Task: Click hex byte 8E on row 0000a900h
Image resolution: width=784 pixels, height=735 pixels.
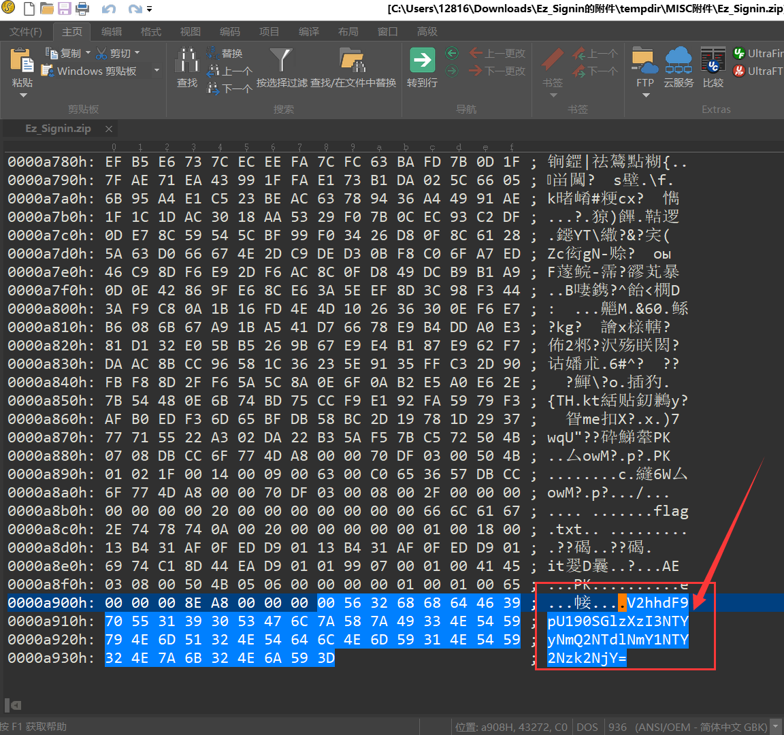Action: tap(193, 602)
